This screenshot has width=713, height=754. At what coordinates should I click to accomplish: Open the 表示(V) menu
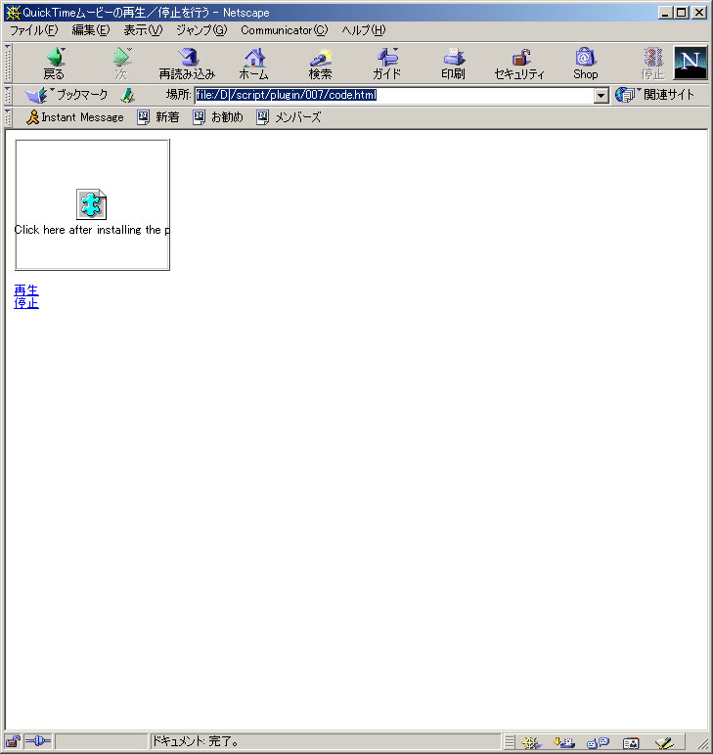143,30
